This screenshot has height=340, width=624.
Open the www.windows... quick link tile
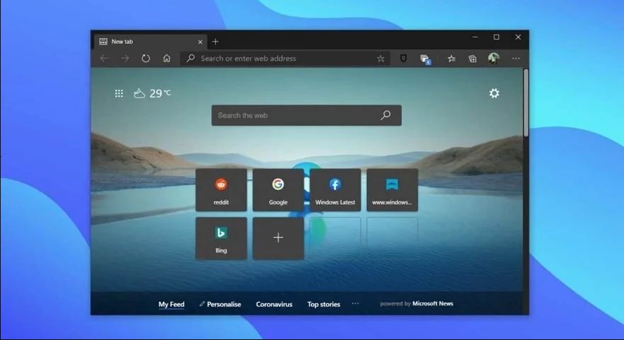click(392, 189)
